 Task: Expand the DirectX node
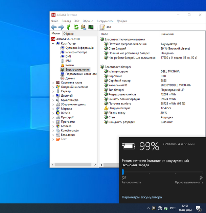(53, 113)
